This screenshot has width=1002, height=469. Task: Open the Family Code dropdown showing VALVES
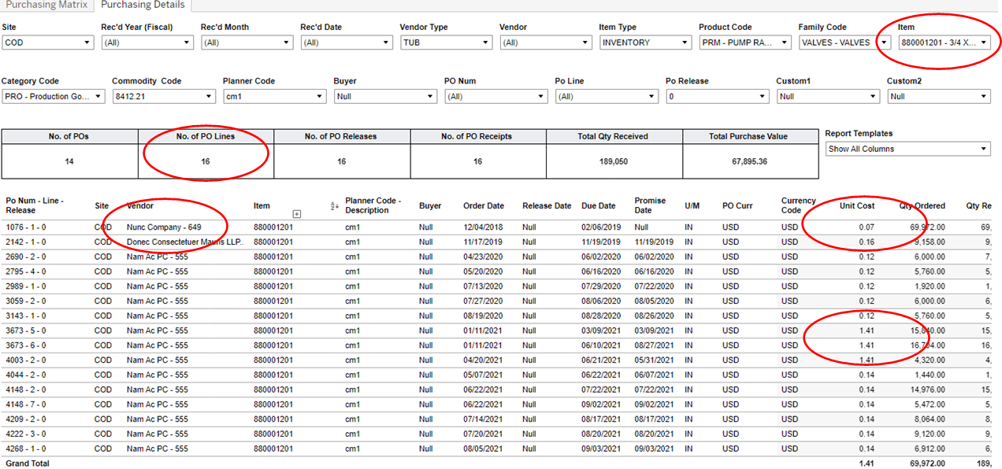pyautogui.click(x=845, y=42)
